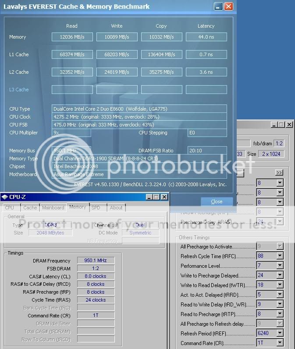Click the >> expand button in timings window

pyautogui.click(x=279, y=173)
